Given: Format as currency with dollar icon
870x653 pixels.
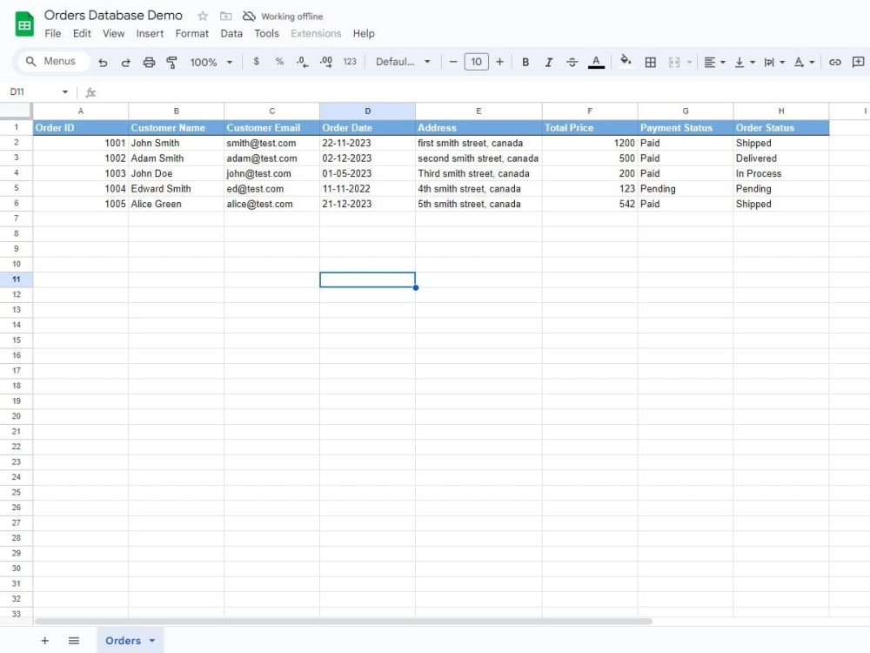Looking at the screenshot, I should [256, 62].
